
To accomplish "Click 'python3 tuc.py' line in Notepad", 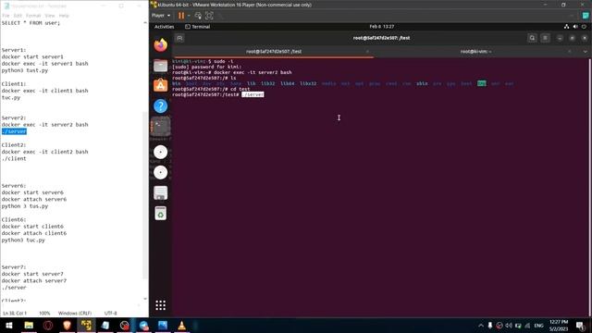I will pyautogui.click(x=23, y=240).
